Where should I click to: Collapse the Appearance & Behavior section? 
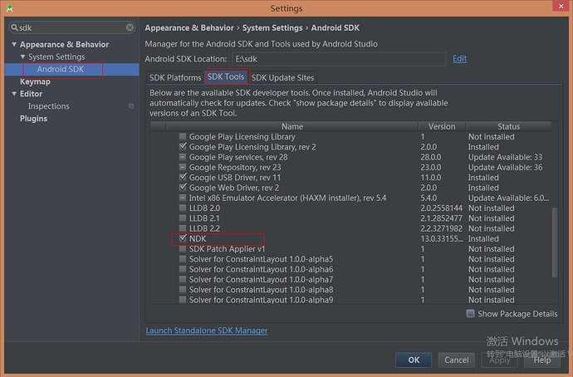tap(14, 45)
